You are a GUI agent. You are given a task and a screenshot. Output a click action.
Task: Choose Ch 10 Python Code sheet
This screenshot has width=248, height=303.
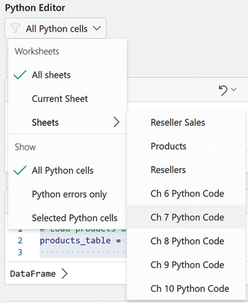(186, 288)
